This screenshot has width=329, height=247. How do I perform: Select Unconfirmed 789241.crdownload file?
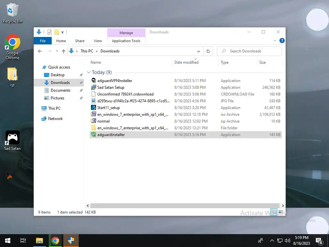(x=125, y=94)
